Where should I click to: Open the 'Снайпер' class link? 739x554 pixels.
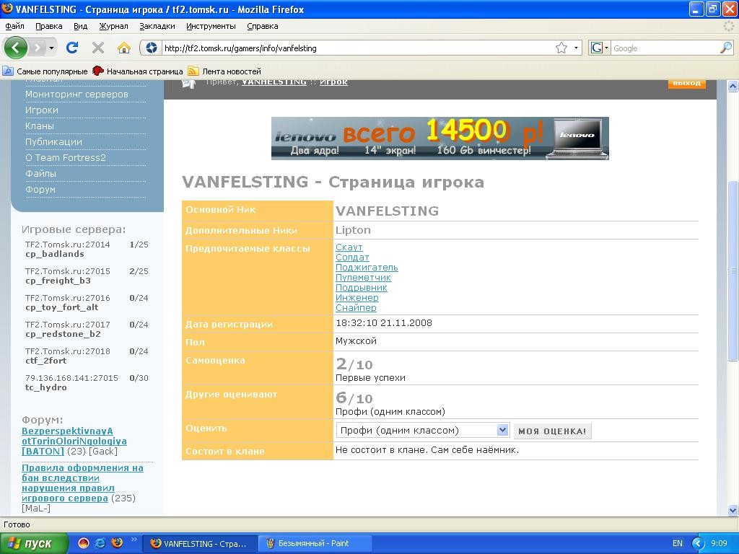356,308
